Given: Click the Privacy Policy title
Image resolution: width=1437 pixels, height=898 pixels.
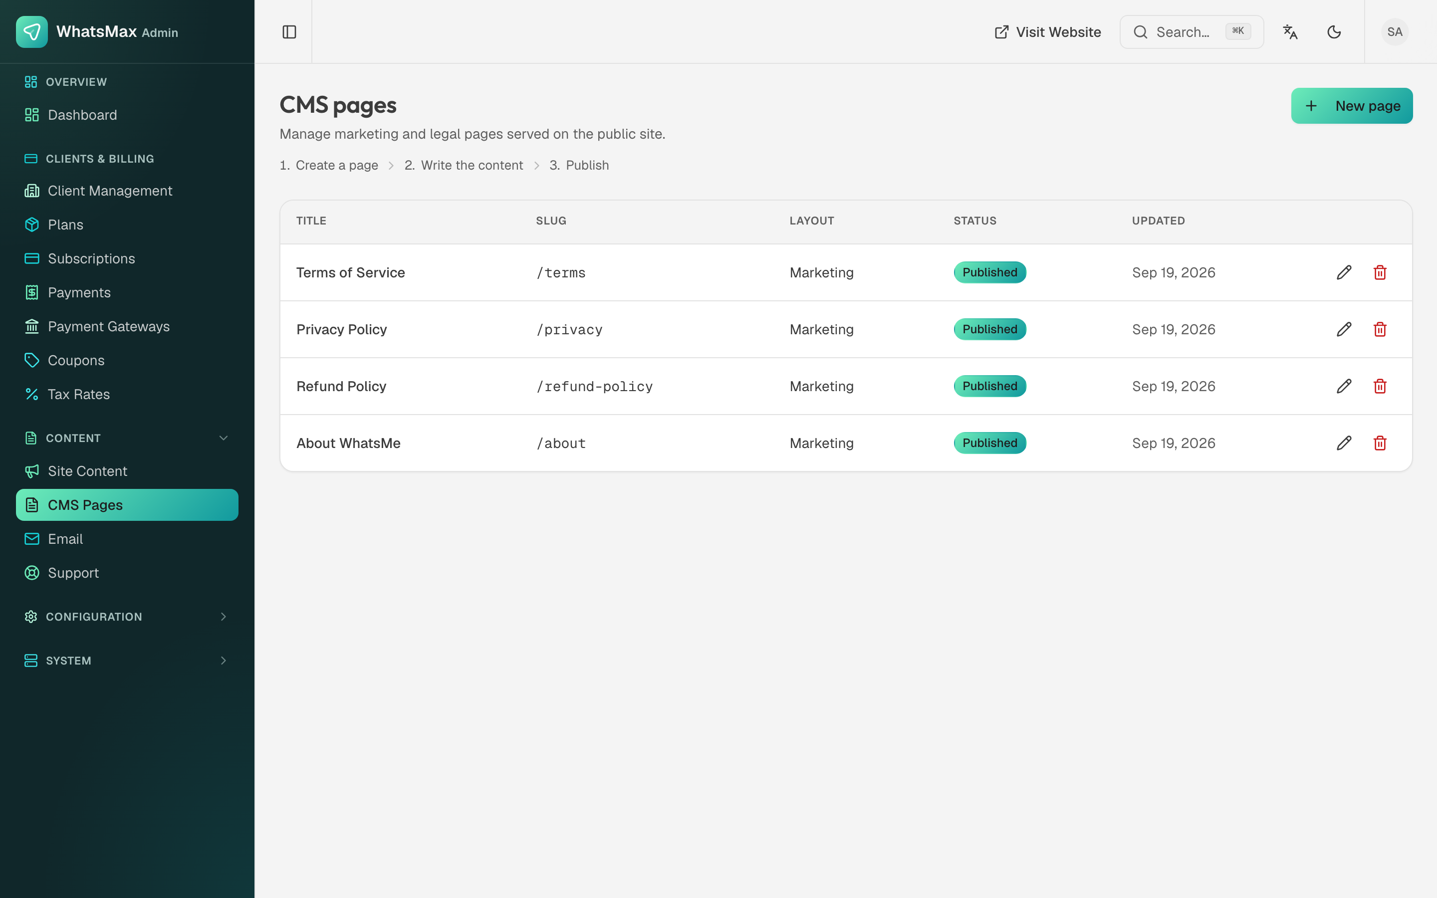Looking at the screenshot, I should 341,330.
